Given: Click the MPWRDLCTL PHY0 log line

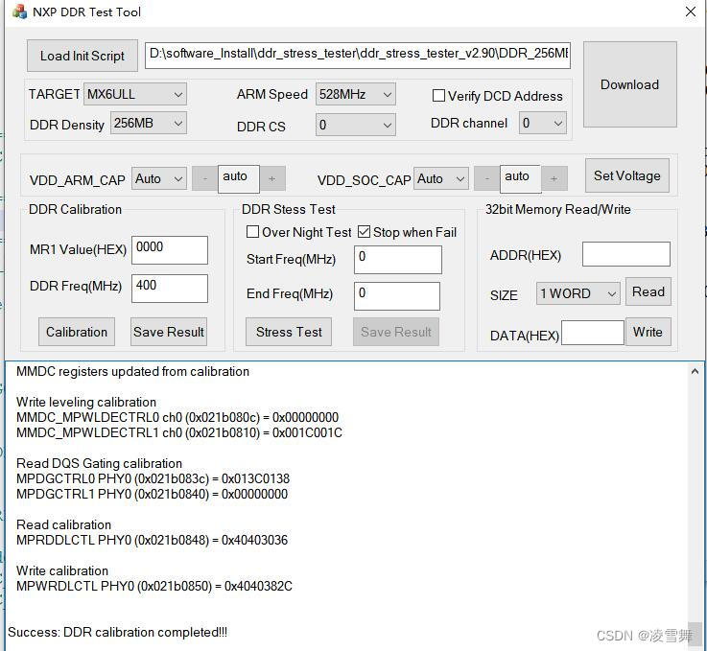Looking at the screenshot, I should pos(154,586).
